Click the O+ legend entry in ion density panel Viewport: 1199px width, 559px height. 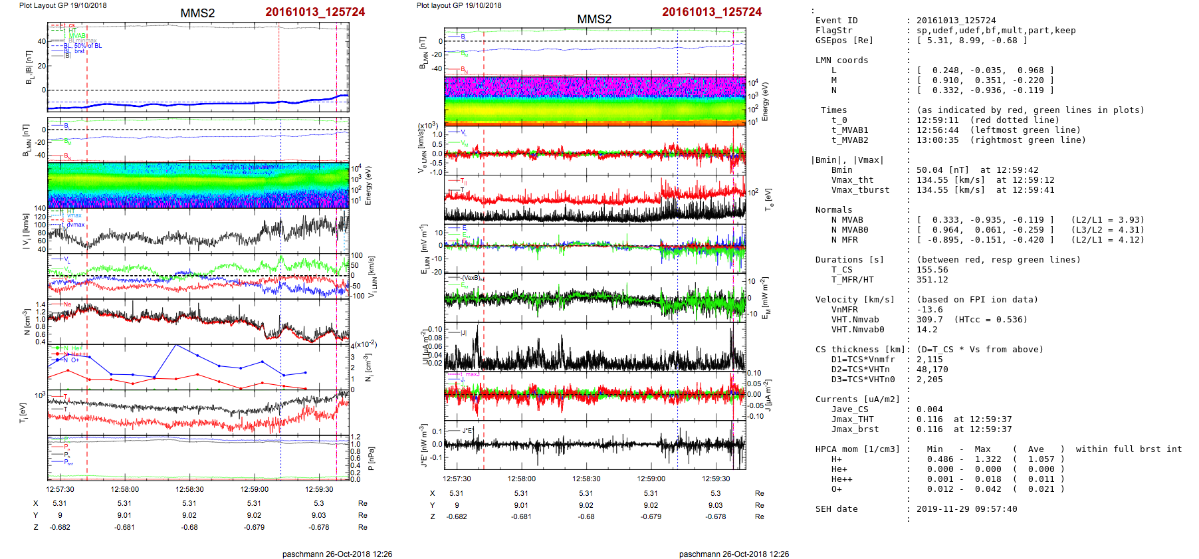coord(75,360)
